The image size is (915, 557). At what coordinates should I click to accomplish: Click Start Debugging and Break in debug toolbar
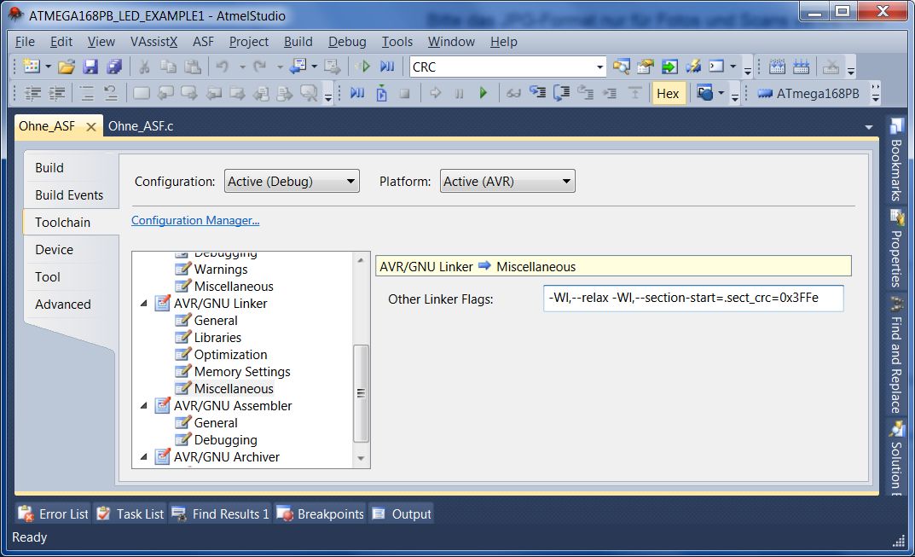click(357, 93)
